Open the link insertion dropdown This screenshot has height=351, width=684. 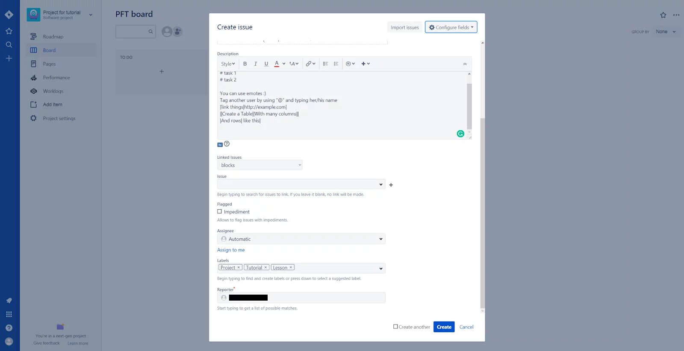tap(310, 64)
